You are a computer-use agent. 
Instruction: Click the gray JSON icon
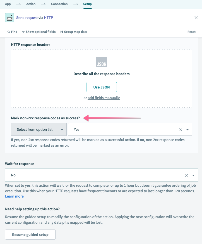point(102,62)
